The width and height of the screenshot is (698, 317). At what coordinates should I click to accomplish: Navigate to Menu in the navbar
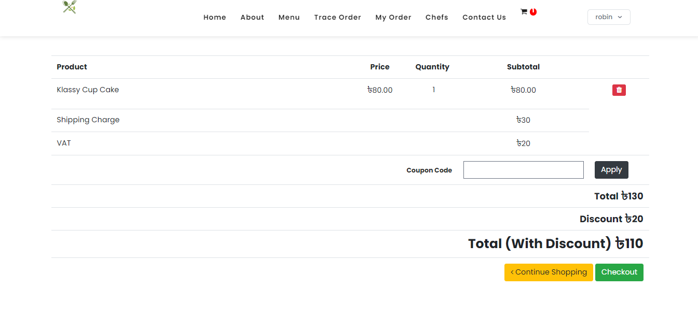[289, 18]
